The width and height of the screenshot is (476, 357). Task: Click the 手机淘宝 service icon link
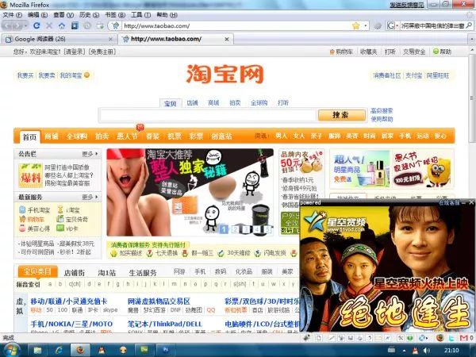coord(22,209)
